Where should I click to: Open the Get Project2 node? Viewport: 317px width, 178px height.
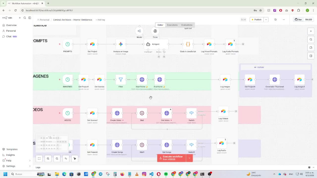point(92,145)
